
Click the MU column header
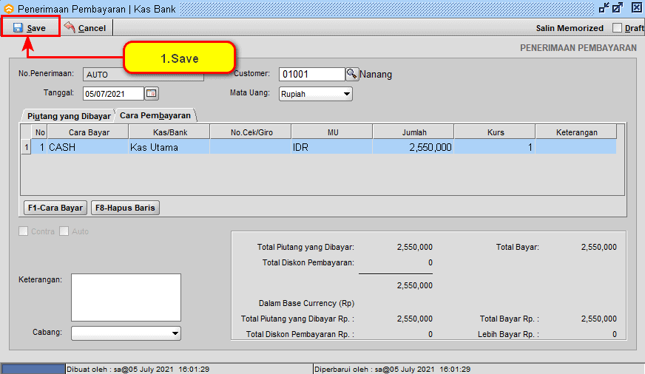(332, 132)
